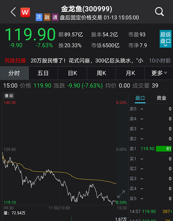173x221 pixels.
Task: Select the 卖1 119.90 order row
Action: tap(151, 149)
